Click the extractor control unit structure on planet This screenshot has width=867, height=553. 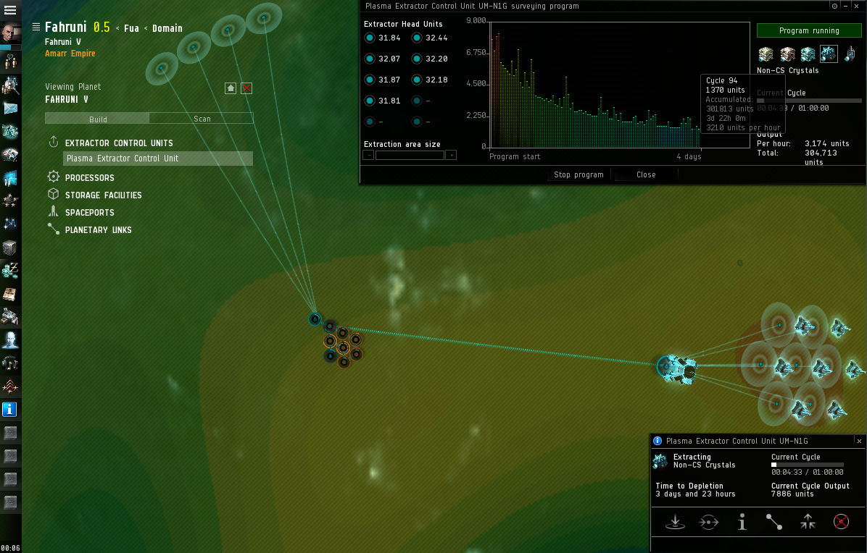click(677, 368)
